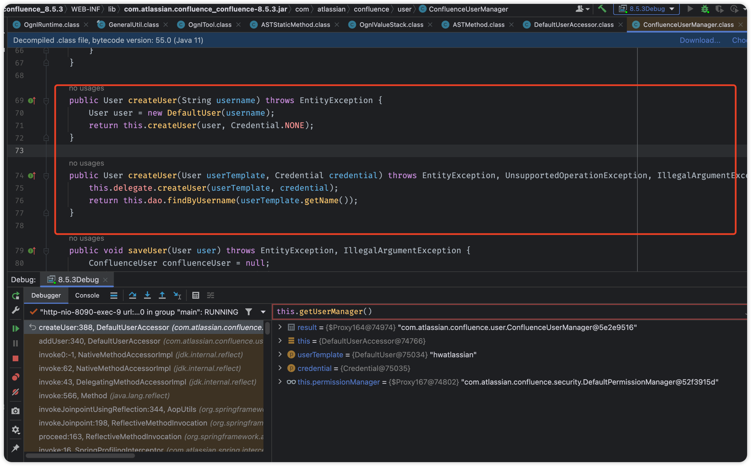Click the Step Out icon
Image resolution: width=751 pixels, height=466 pixels.
tap(162, 296)
